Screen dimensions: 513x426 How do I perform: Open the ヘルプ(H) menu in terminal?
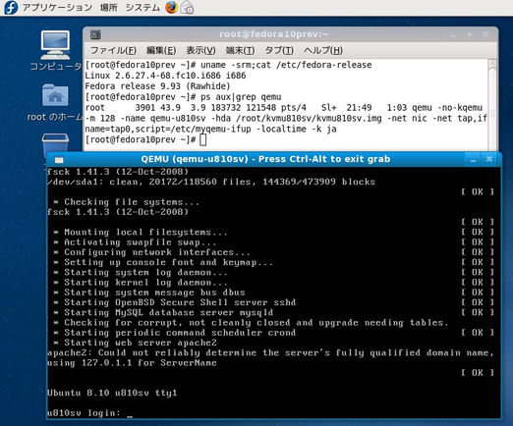click(x=323, y=50)
